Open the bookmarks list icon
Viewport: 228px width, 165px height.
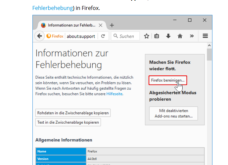pos(157,36)
